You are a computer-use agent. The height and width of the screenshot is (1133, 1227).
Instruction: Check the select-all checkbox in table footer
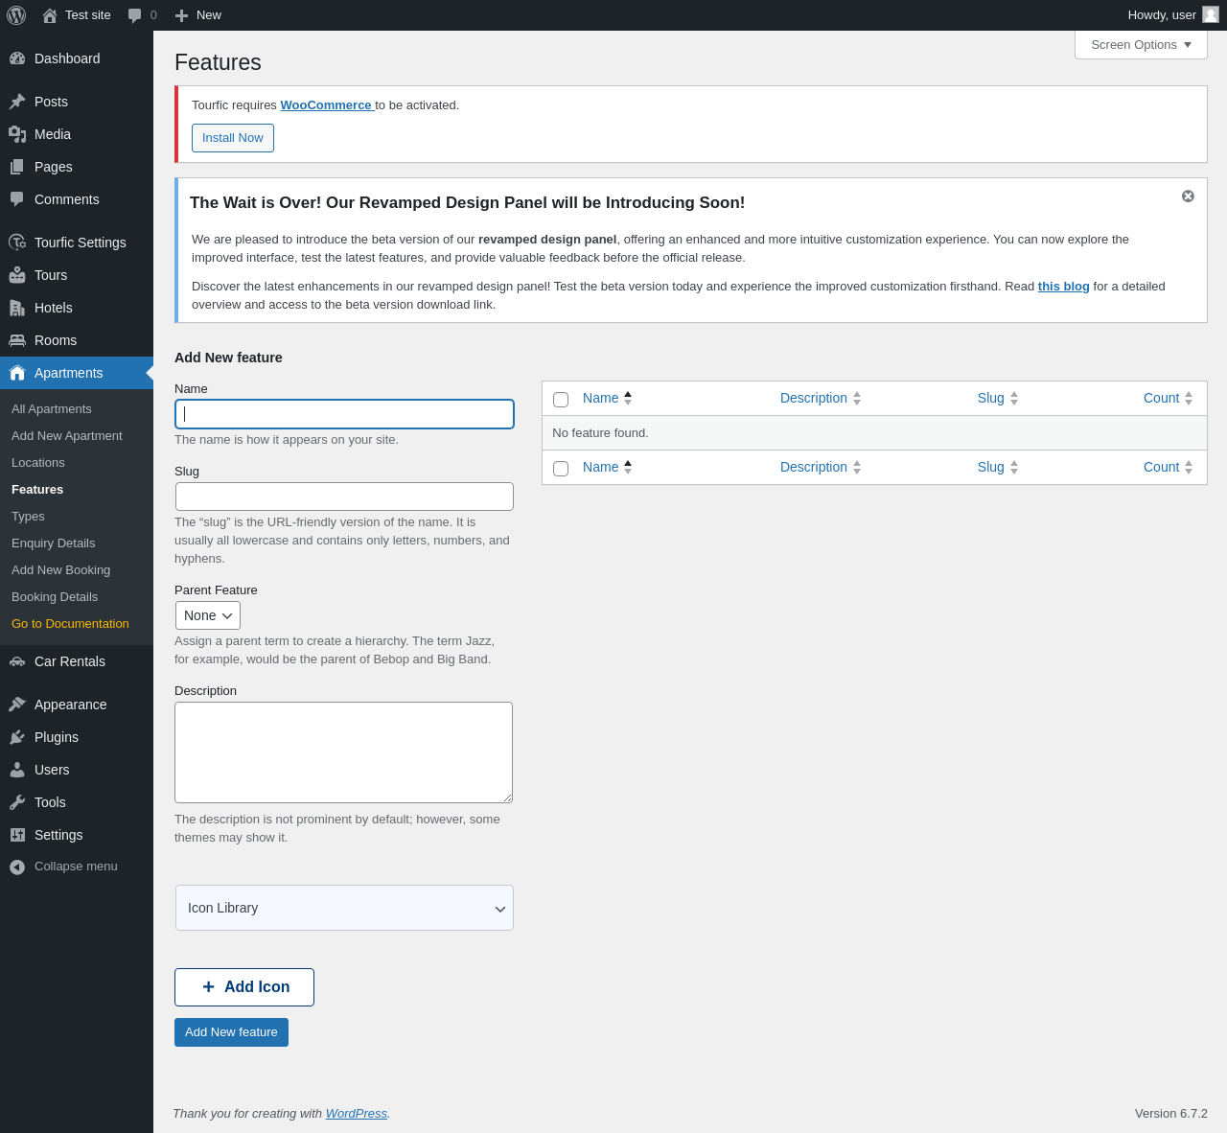(x=561, y=469)
